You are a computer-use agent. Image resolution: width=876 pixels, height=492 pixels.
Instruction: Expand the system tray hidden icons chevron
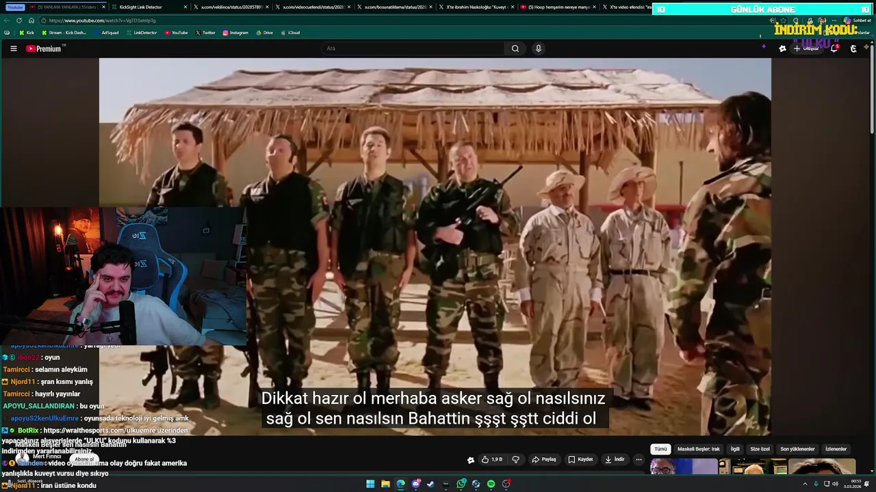pos(806,484)
